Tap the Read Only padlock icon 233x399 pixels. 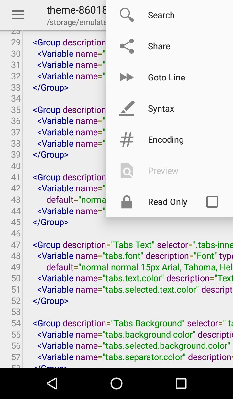(127, 202)
